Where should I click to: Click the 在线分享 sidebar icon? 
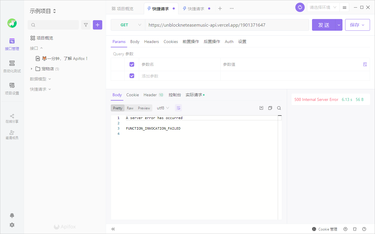click(x=12, y=118)
